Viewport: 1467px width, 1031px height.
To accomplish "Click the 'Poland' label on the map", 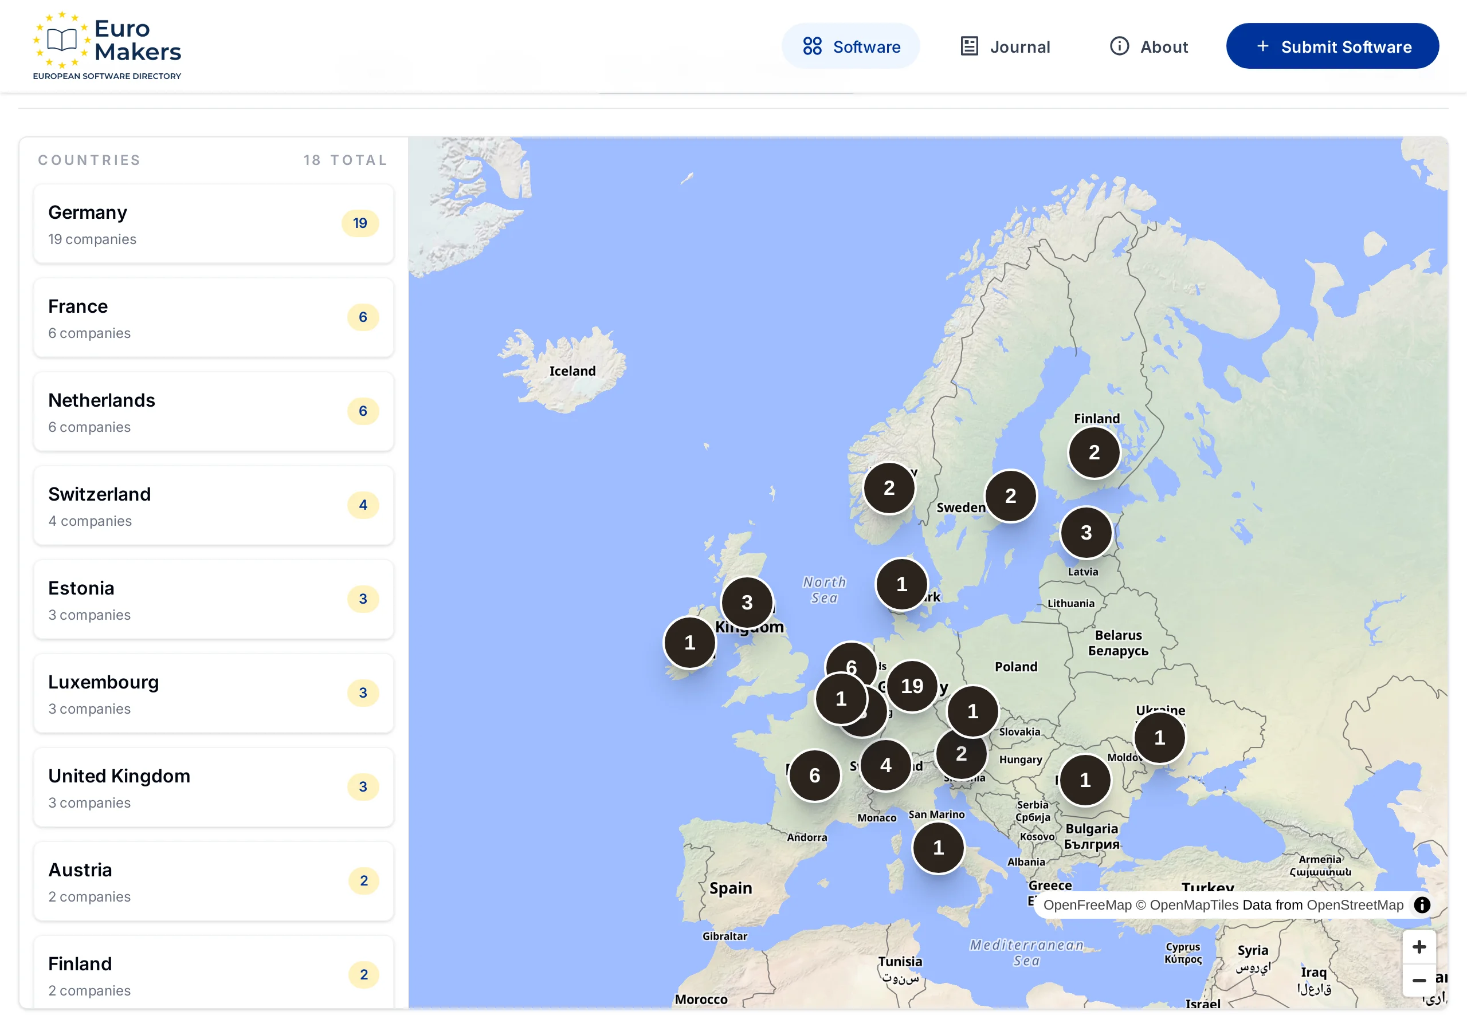I will pyautogui.click(x=1016, y=667).
